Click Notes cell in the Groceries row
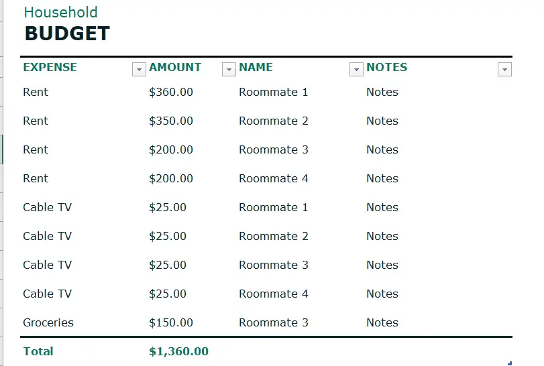This screenshot has height=366, width=544. [382, 322]
